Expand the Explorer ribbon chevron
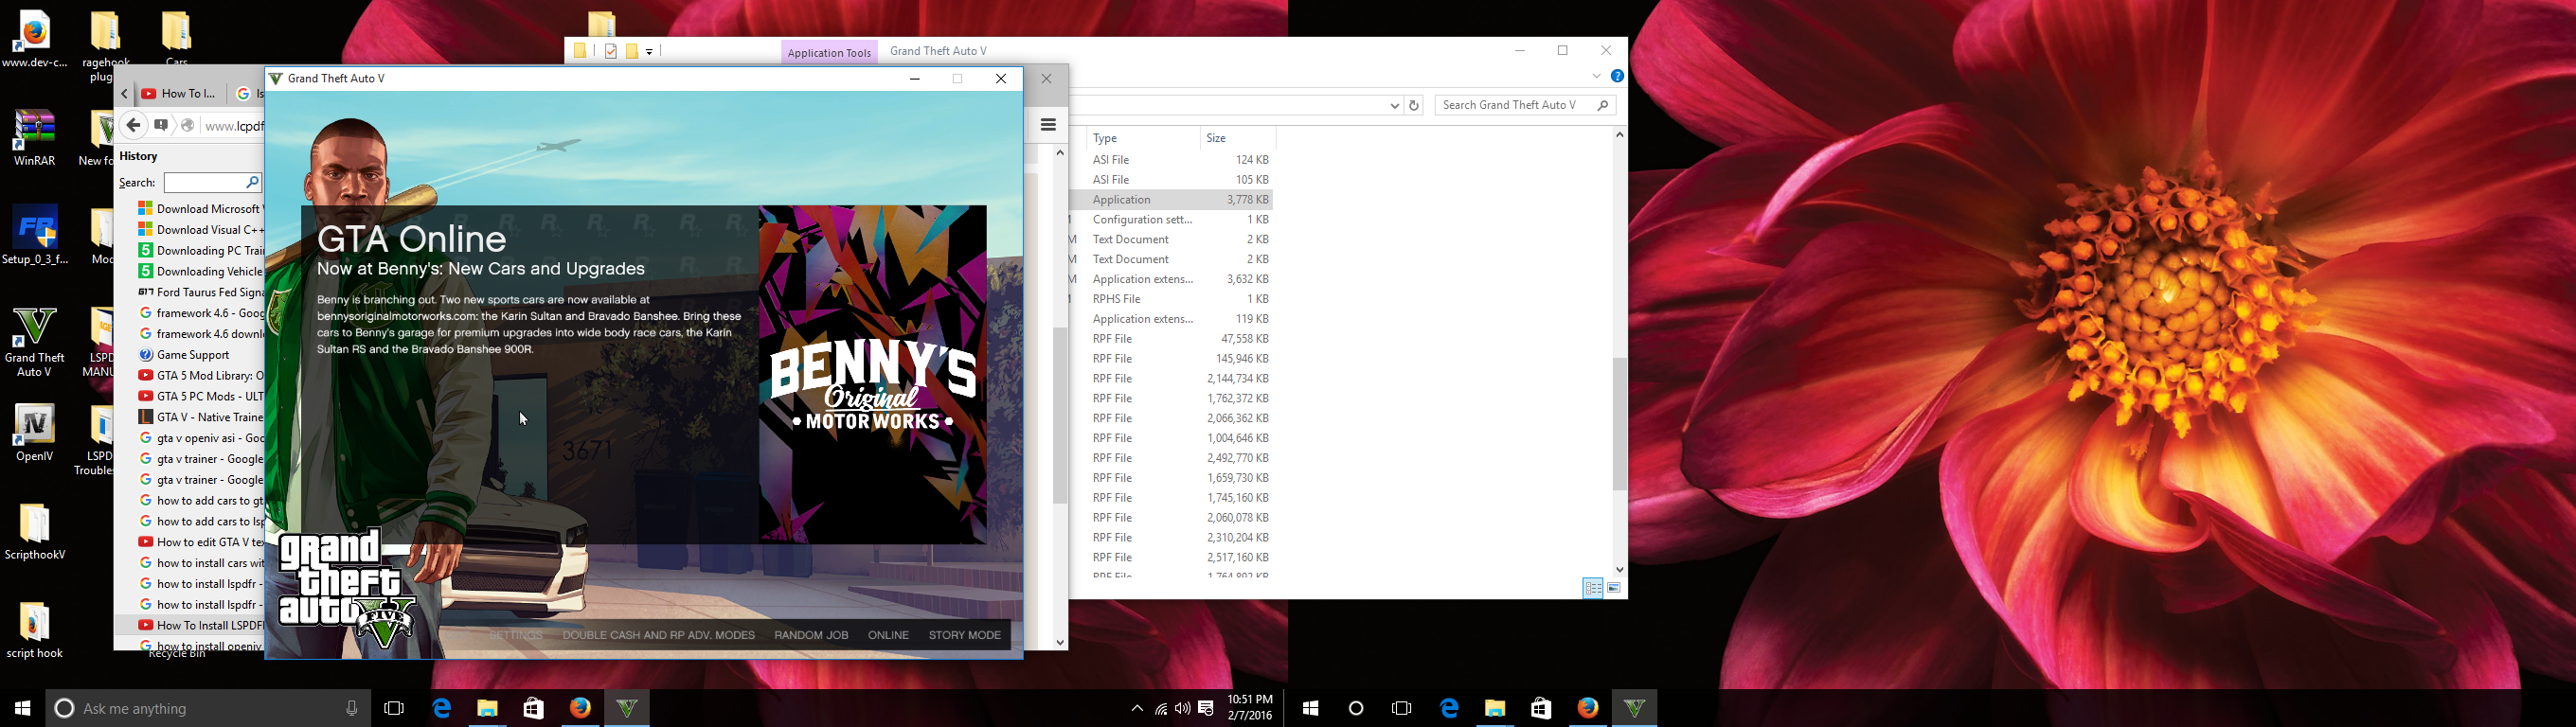 [x=1597, y=76]
